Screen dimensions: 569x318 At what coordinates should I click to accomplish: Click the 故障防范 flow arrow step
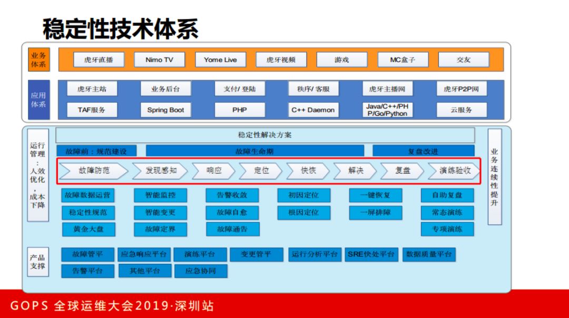click(x=95, y=171)
